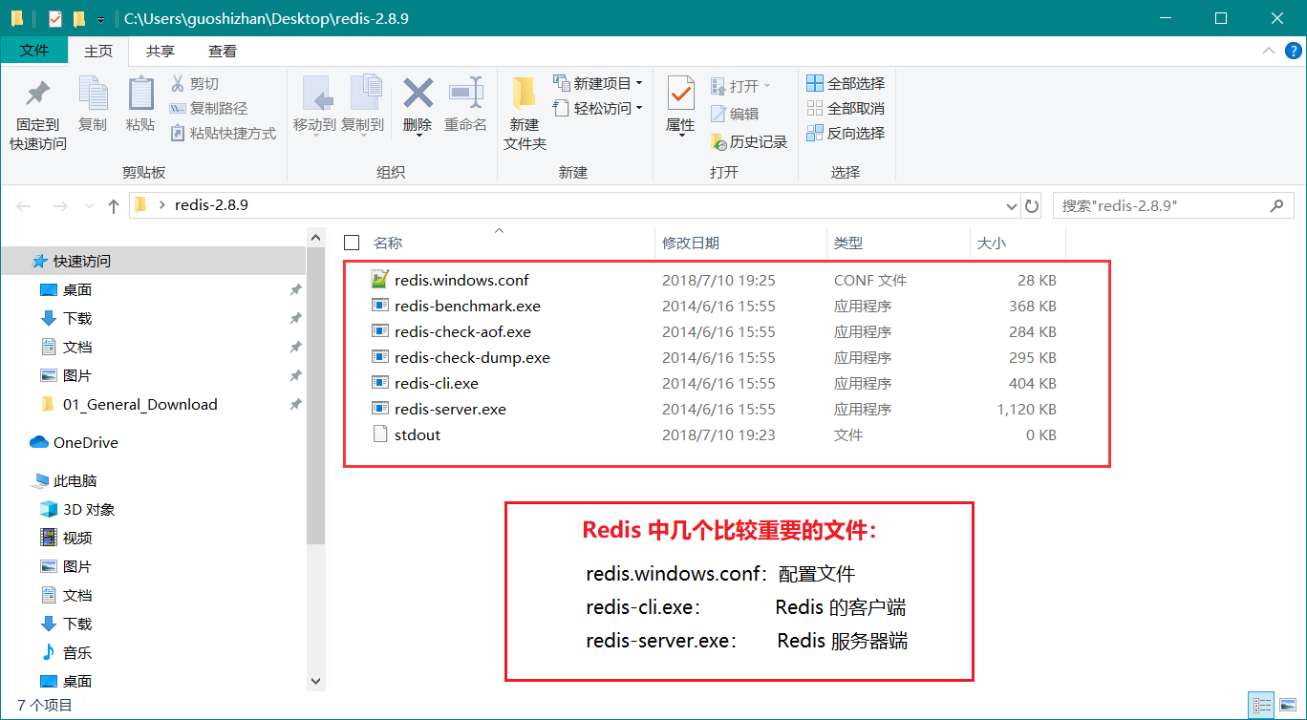The height and width of the screenshot is (720, 1307).
Task: Select the redis-server.exe file
Action: coord(450,409)
